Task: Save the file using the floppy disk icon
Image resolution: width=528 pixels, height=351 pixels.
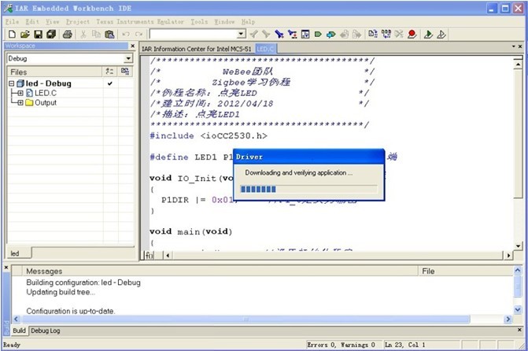Action: [x=38, y=34]
